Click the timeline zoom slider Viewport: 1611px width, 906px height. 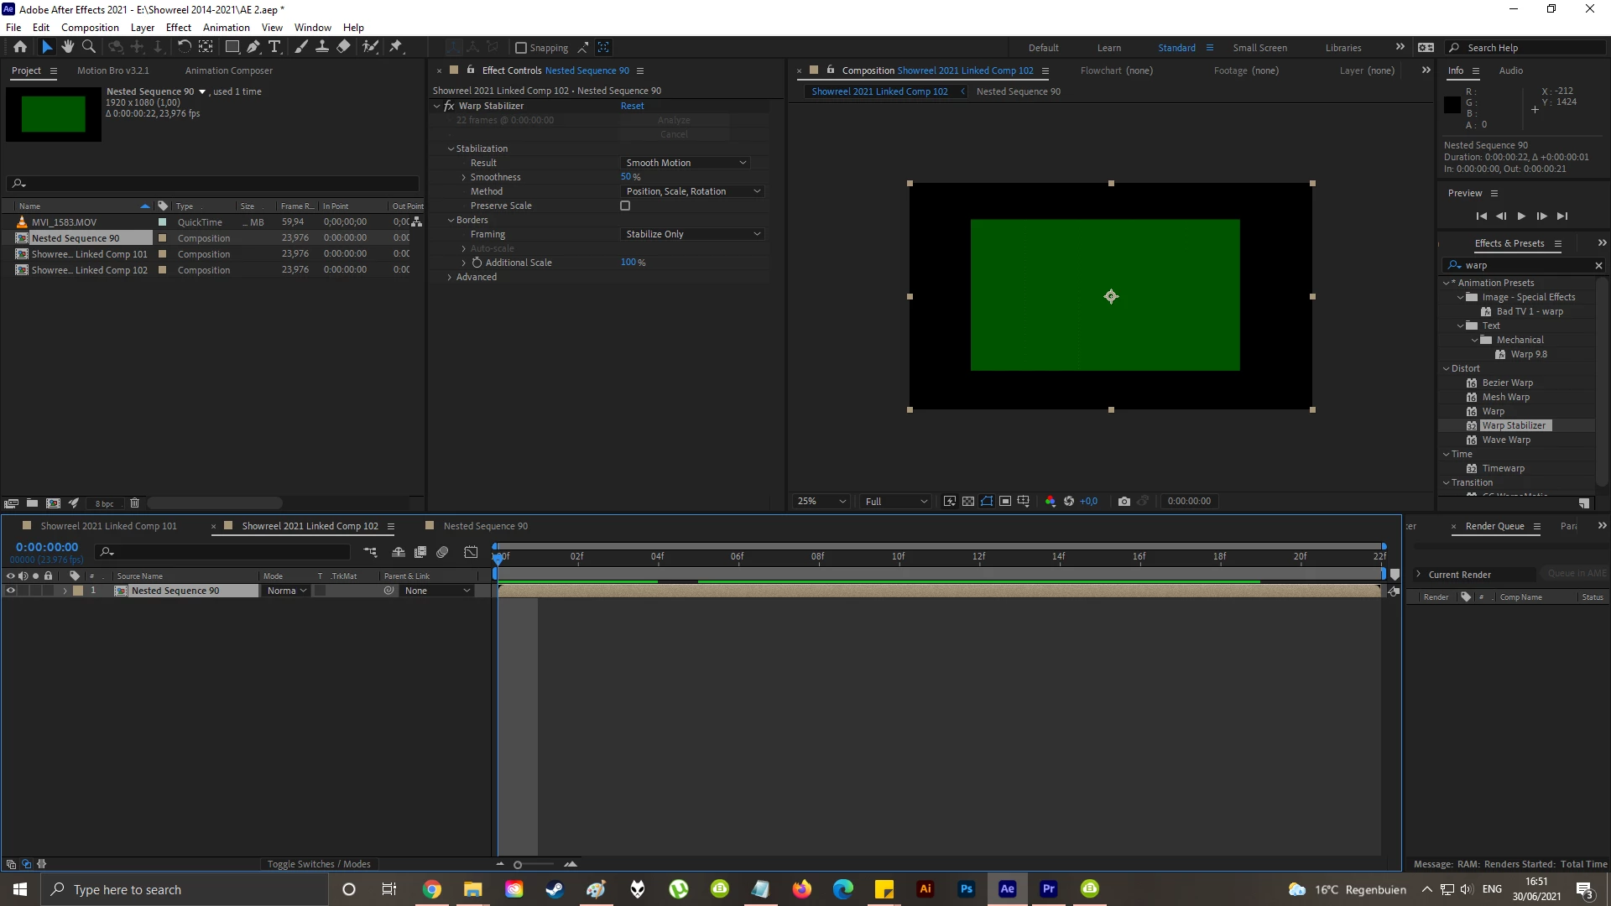(x=518, y=864)
